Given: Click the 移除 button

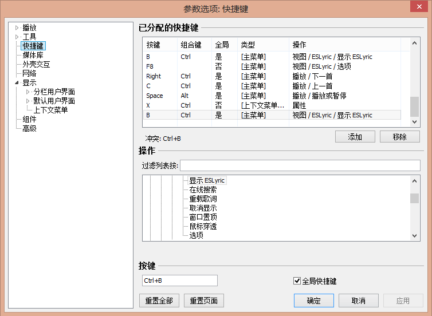Looking at the screenshot, I should coord(399,137).
